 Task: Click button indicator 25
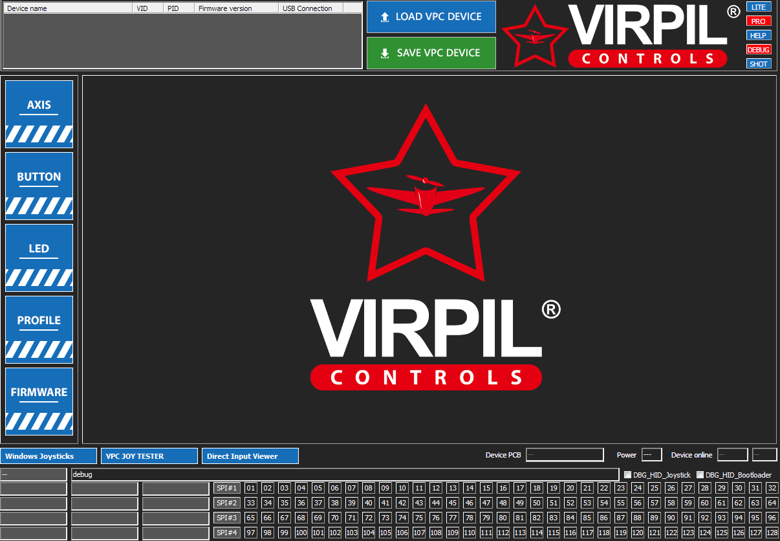[x=655, y=488]
